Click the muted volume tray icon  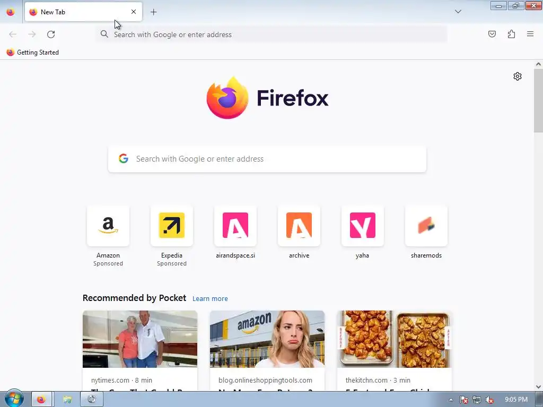[489, 400]
